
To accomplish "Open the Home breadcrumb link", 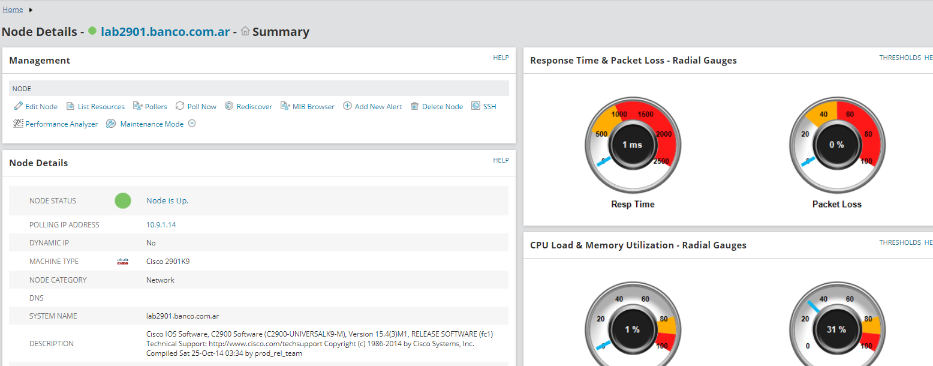I will 13,10.
